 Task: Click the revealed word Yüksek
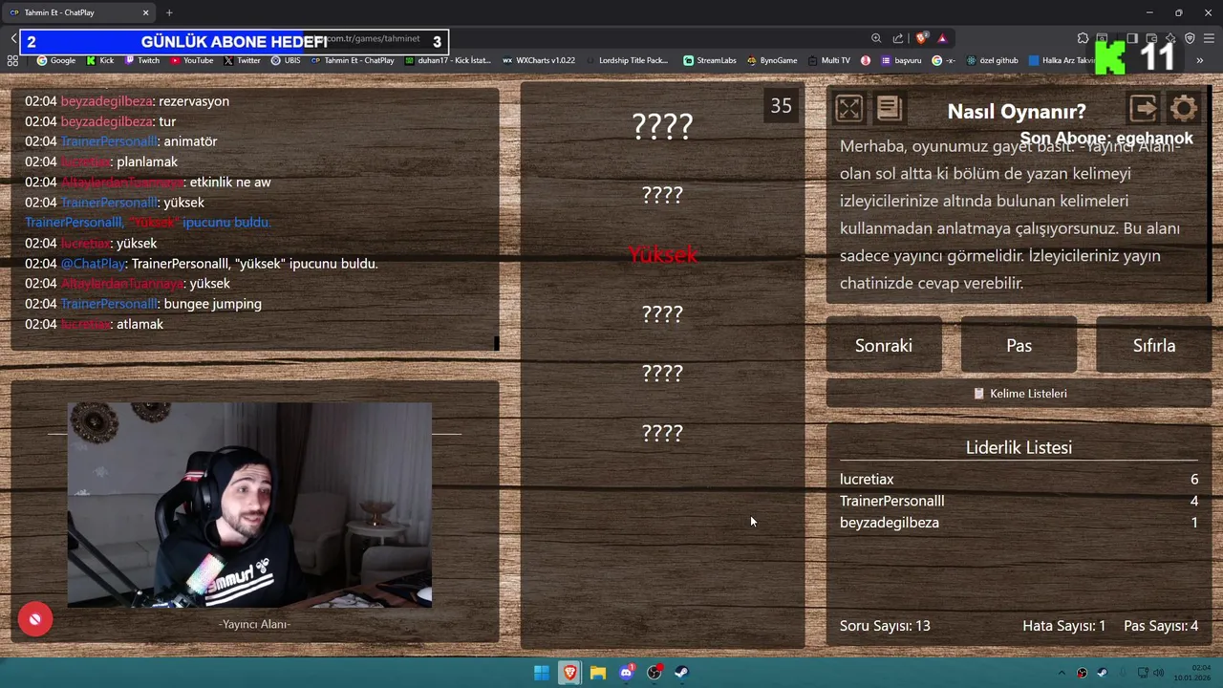(x=662, y=254)
